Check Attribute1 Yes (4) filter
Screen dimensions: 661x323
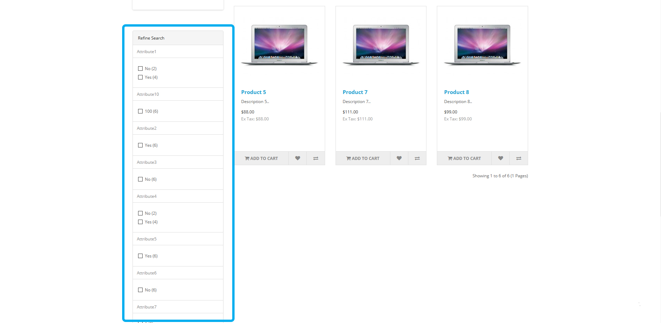pos(140,77)
